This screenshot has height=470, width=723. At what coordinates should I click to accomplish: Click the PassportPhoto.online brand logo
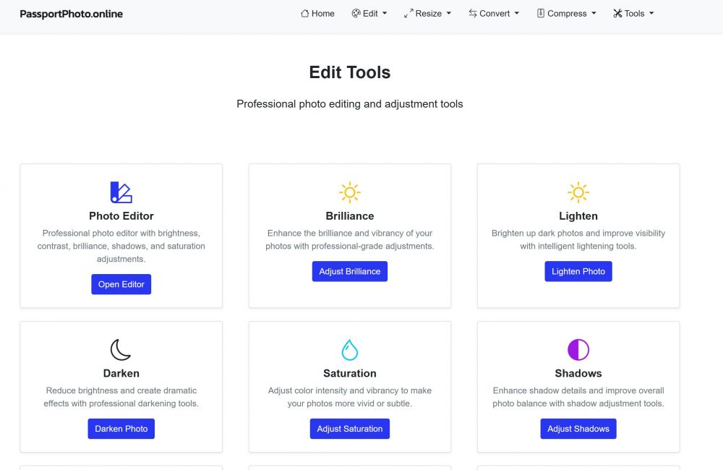pos(72,14)
